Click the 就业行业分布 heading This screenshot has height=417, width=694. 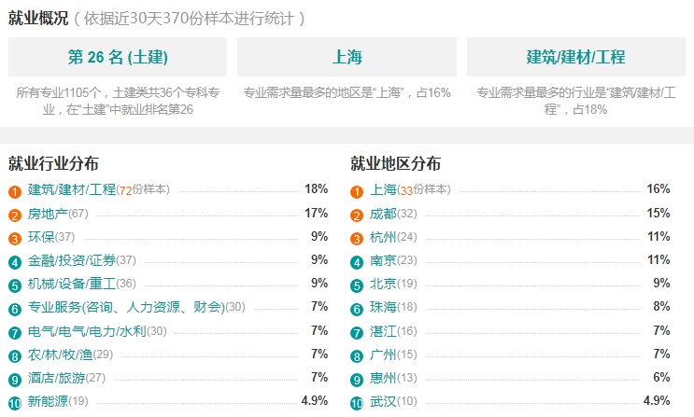pos(53,163)
